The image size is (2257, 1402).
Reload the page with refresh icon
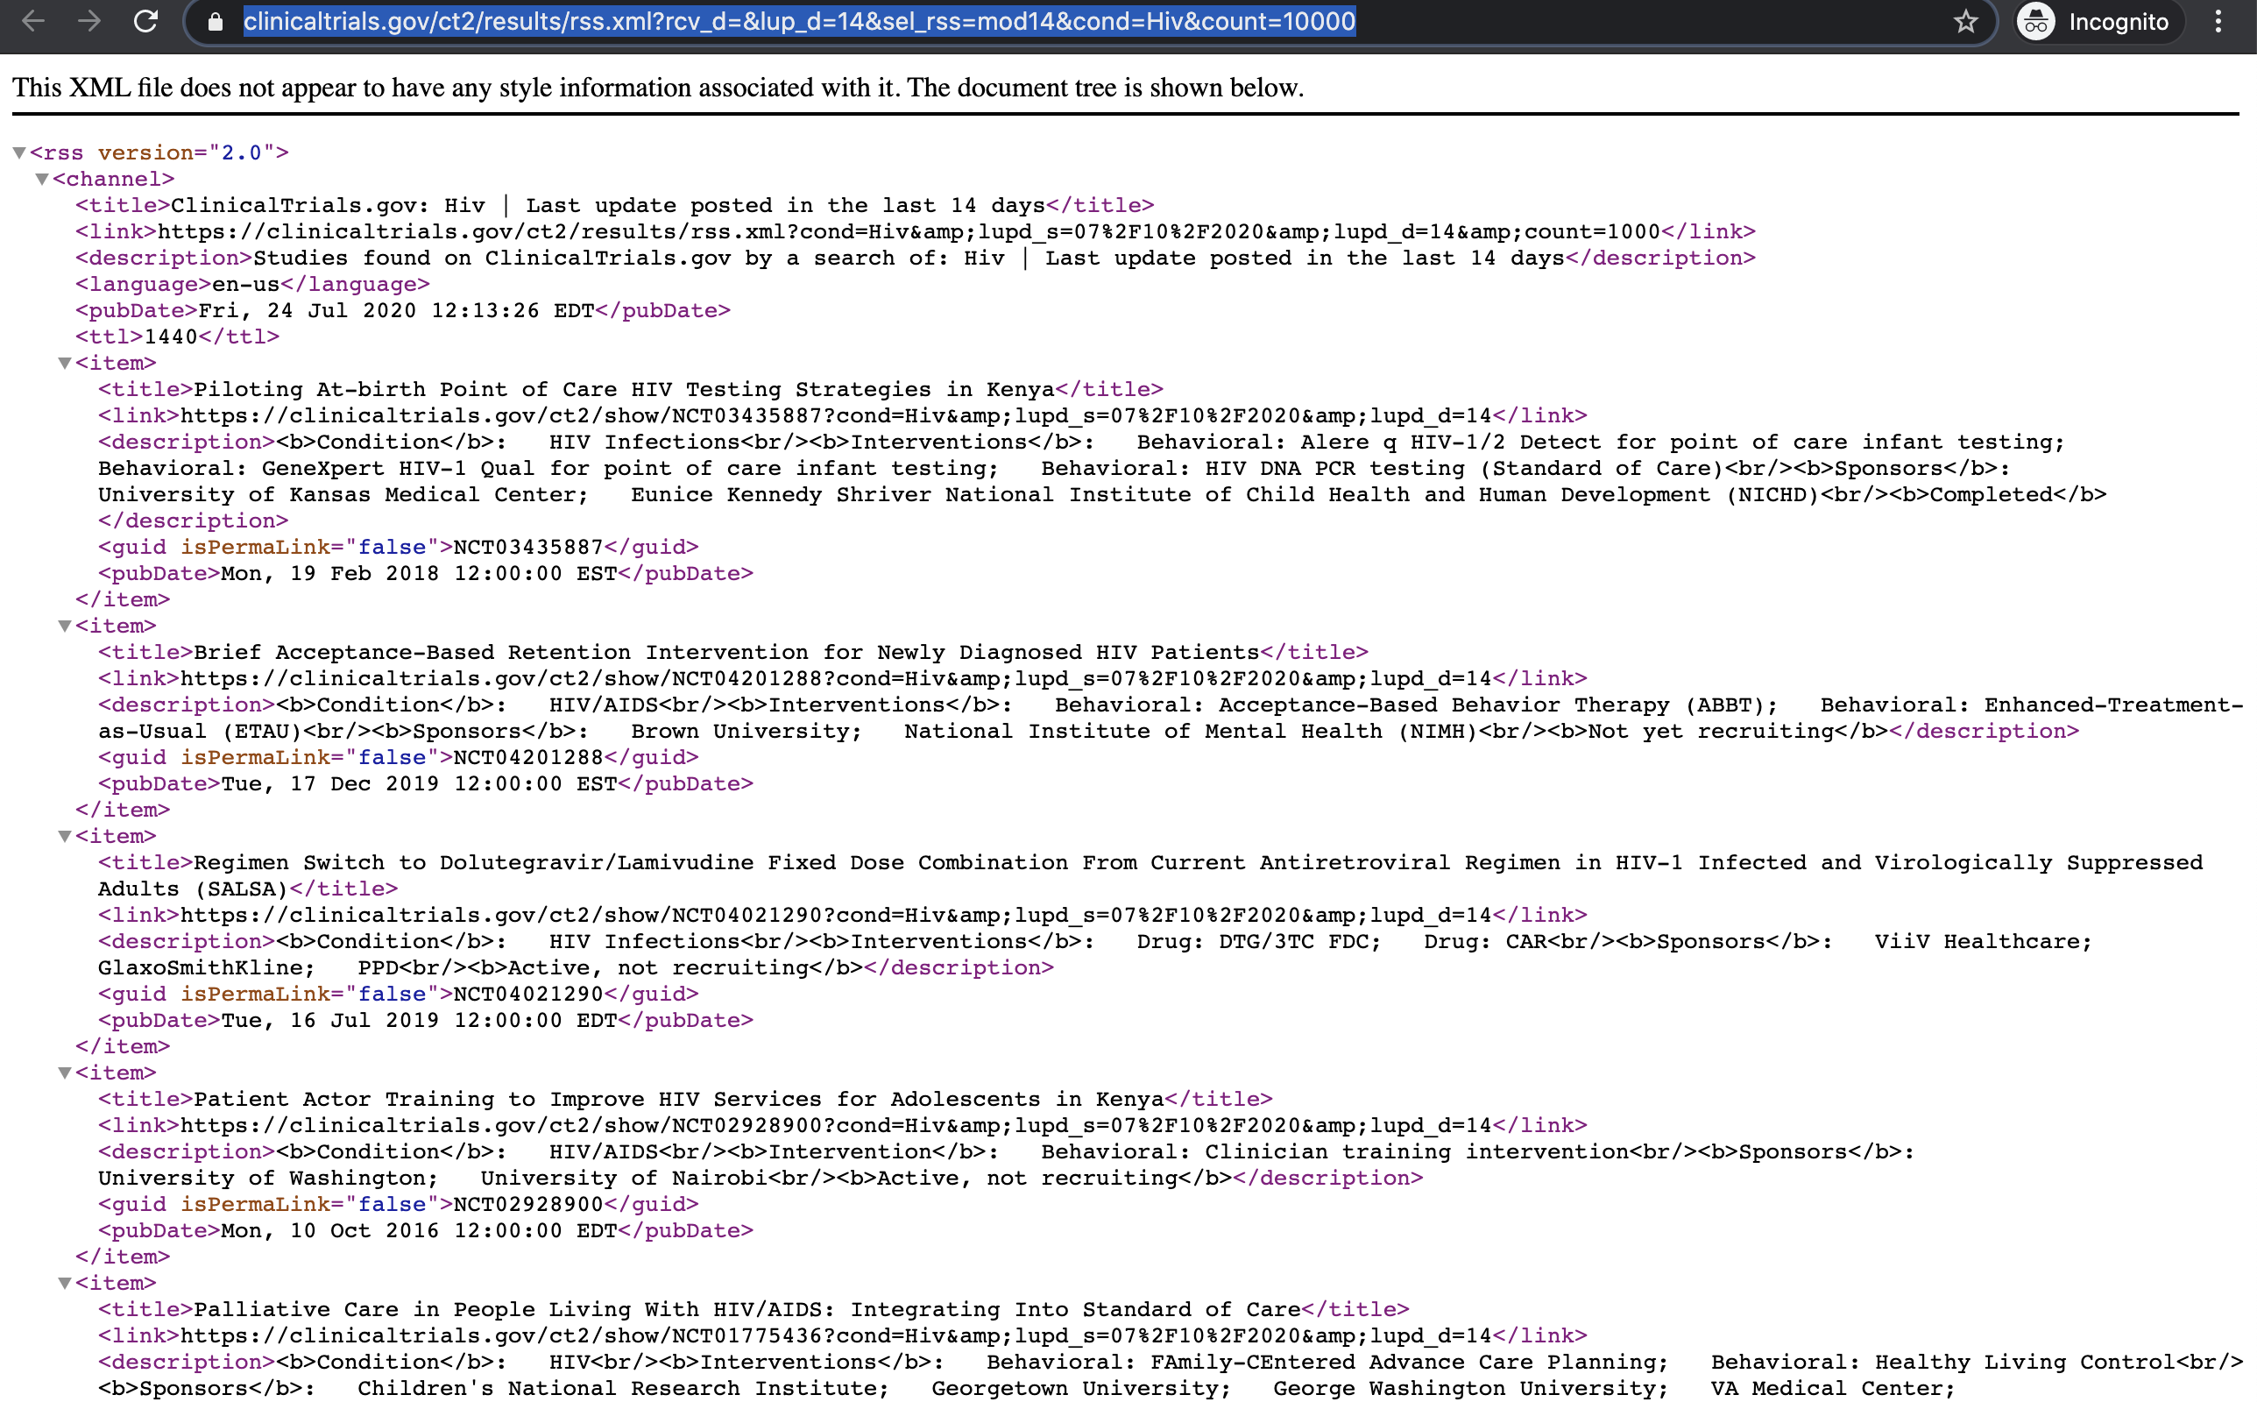tap(145, 21)
